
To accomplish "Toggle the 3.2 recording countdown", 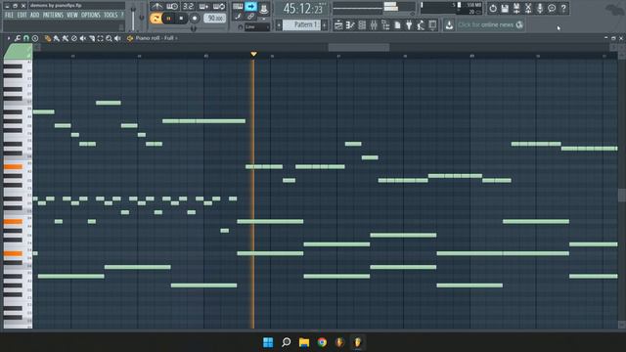I will pos(188,7).
